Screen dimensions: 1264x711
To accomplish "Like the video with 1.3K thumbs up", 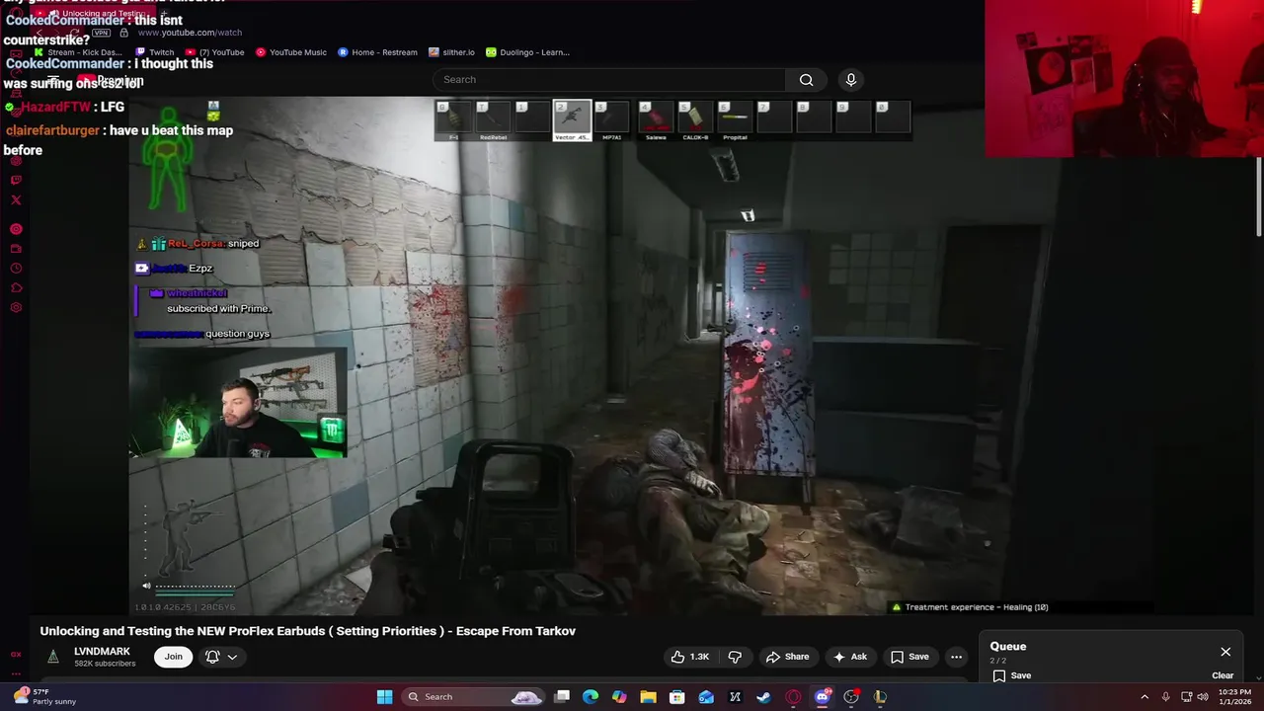I will point(690,657).
